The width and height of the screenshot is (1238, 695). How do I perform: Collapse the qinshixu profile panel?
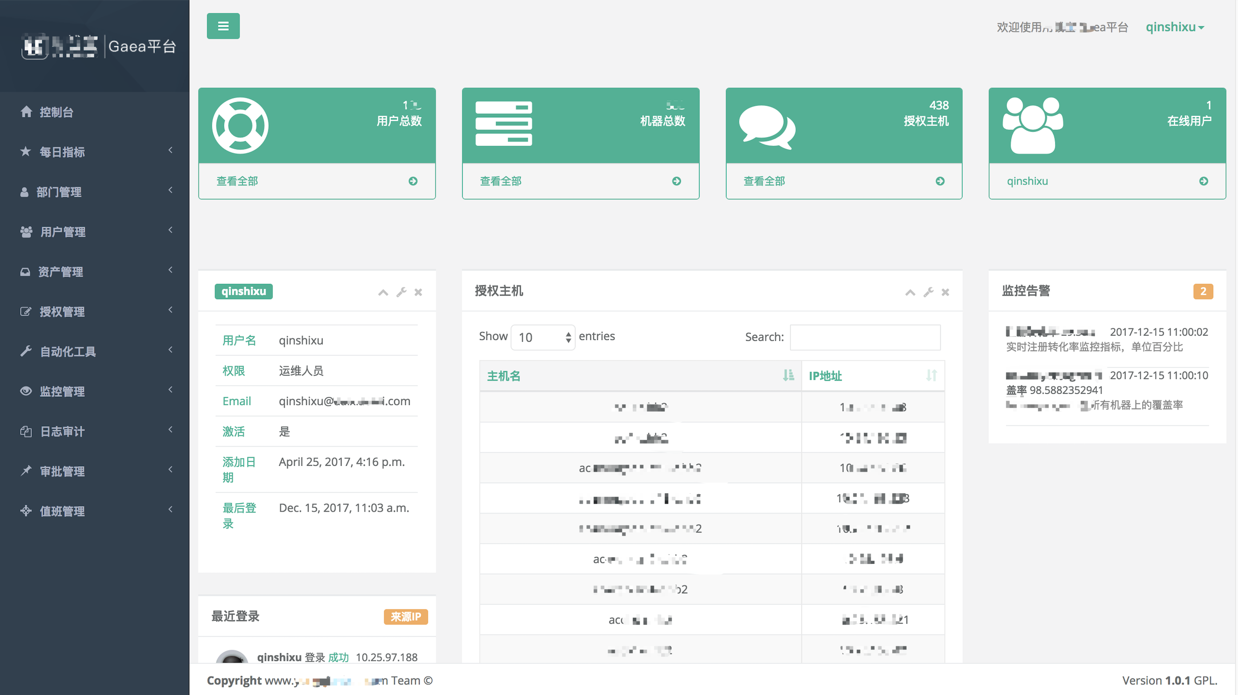pos(383,292)
